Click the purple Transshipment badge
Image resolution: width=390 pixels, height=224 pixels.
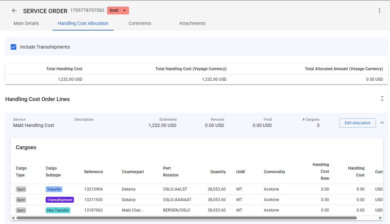point(60,200)
